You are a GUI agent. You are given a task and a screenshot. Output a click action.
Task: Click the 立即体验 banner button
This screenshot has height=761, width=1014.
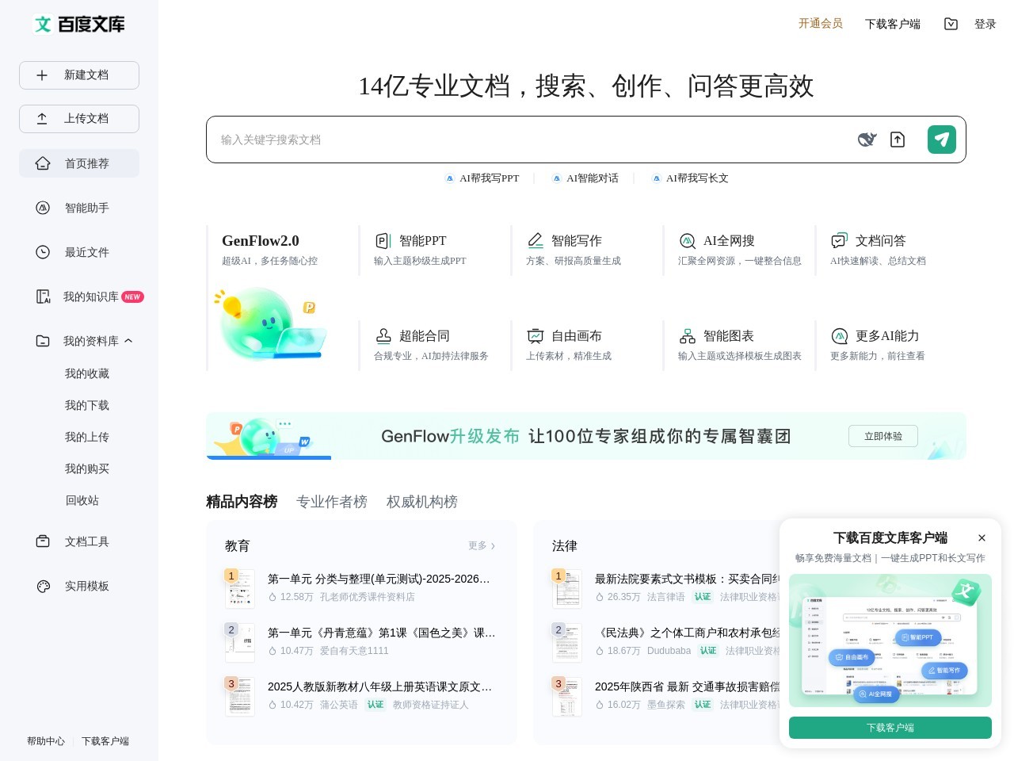[x=882, y=436]
